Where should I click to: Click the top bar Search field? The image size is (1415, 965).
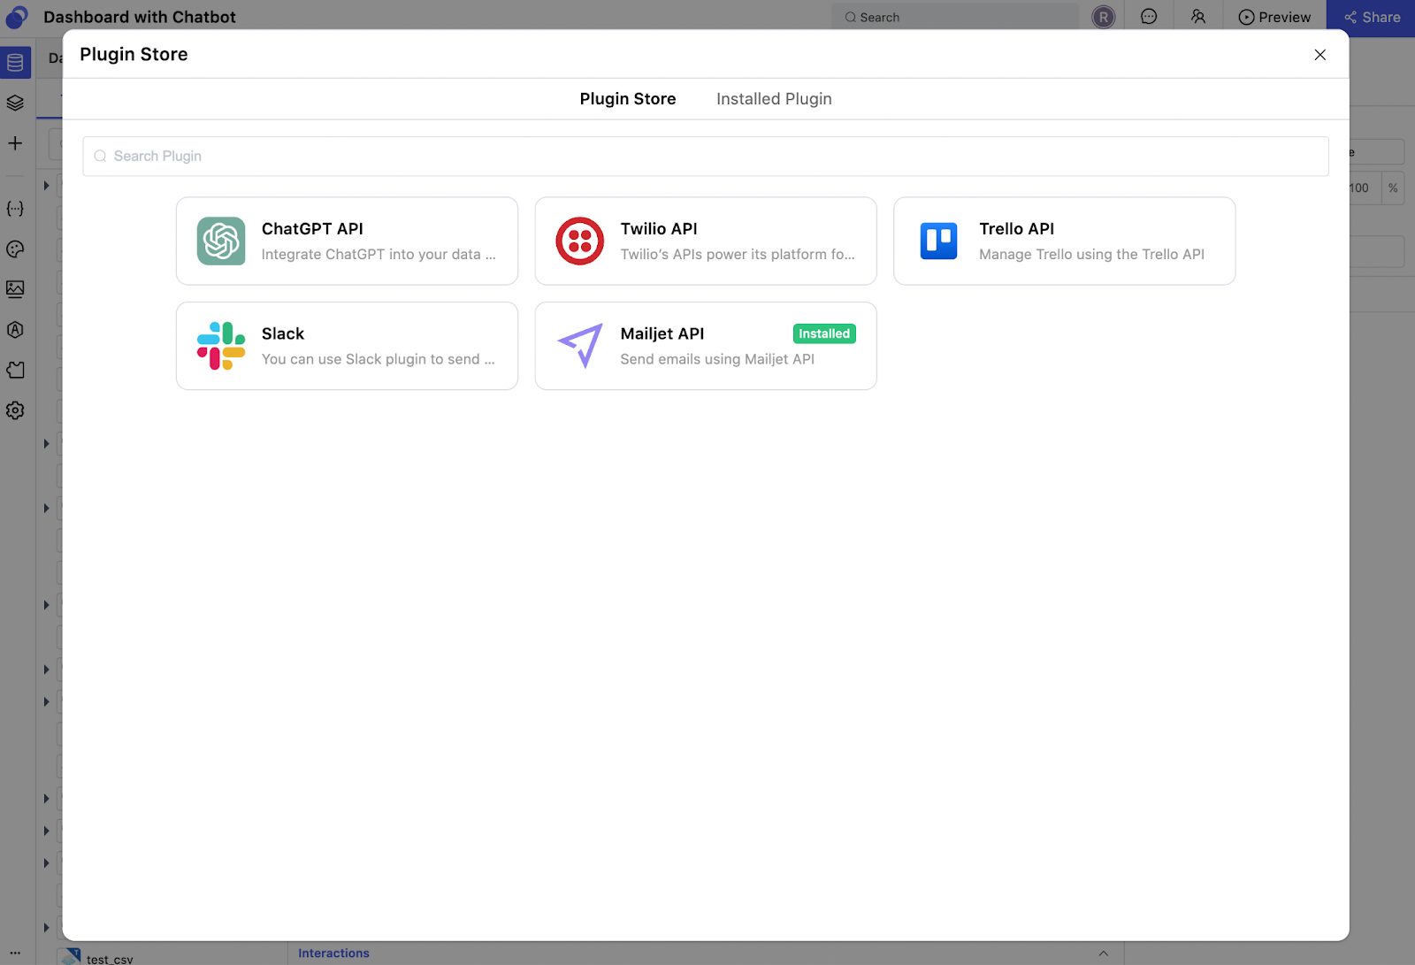click(955, 17)
